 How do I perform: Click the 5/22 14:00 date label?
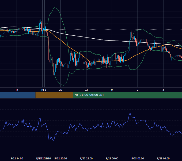click(17, 158)
